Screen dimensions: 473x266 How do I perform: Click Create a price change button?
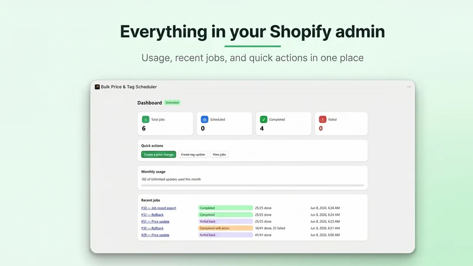pyautogui.click(x=158, y=154)
